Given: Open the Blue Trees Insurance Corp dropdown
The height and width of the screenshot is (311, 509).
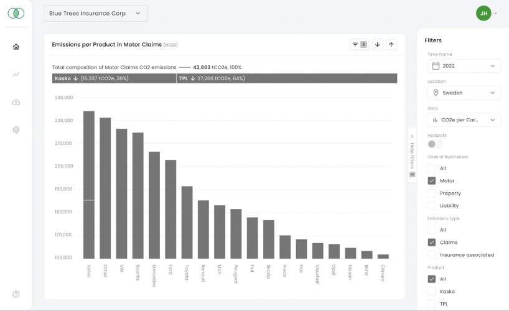Looking at the screenshot, I should (x=95, y=14).
